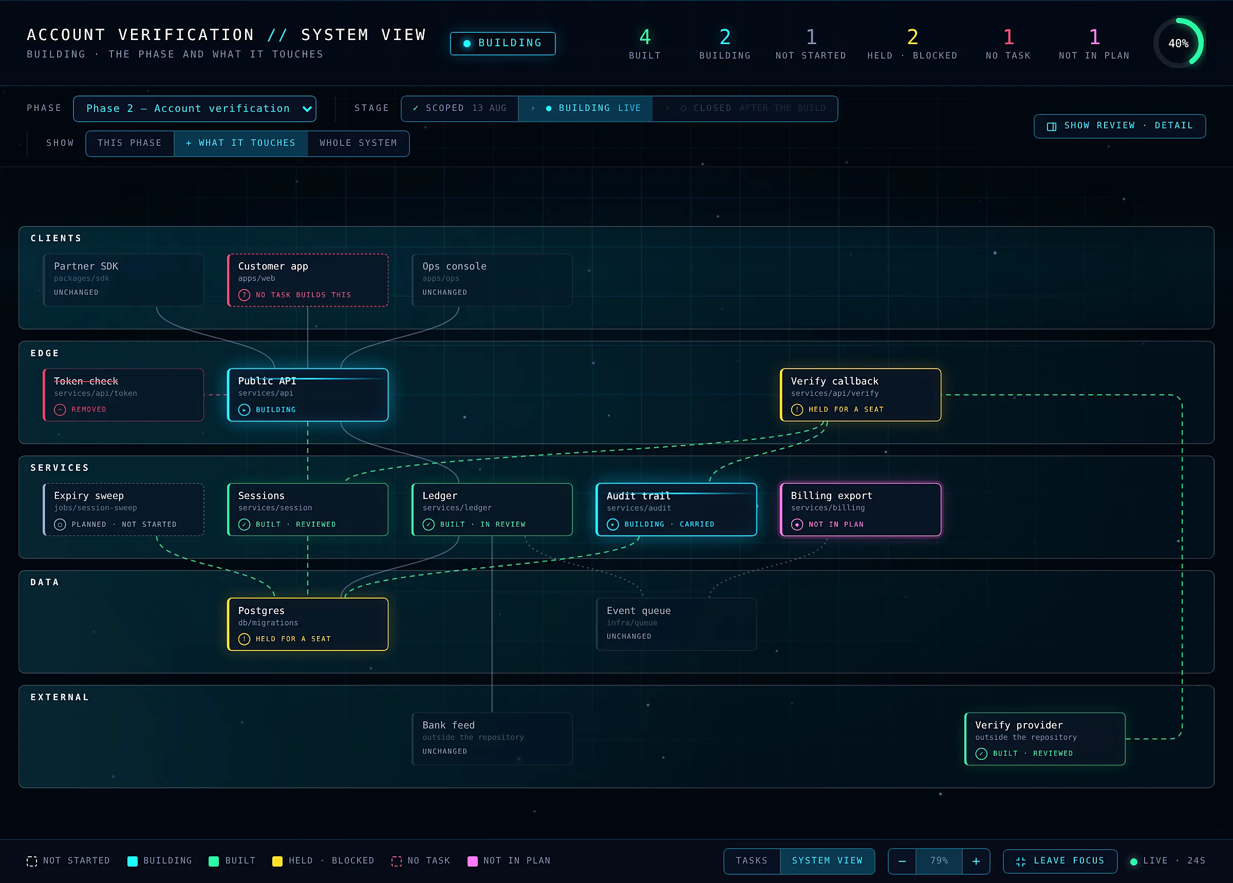Select the Event queue node card
Viewport: 1233px width, 883px height.
pos(676,624)
